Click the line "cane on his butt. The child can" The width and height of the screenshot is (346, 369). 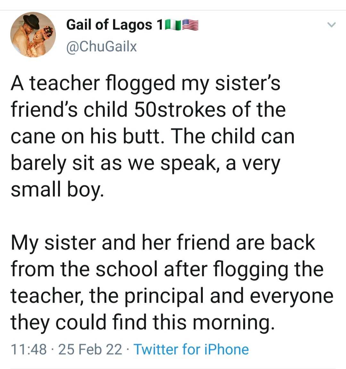point(152,136)
